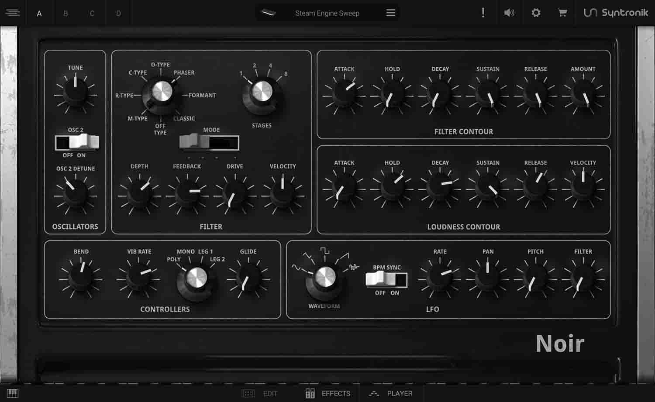Screen dimensions: 655x402
Task: Click the Syntronik logo
Action: point(616,13)
